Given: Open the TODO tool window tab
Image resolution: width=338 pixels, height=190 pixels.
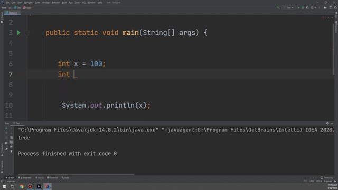Looking at the screenshot, I should click(40, 178).
